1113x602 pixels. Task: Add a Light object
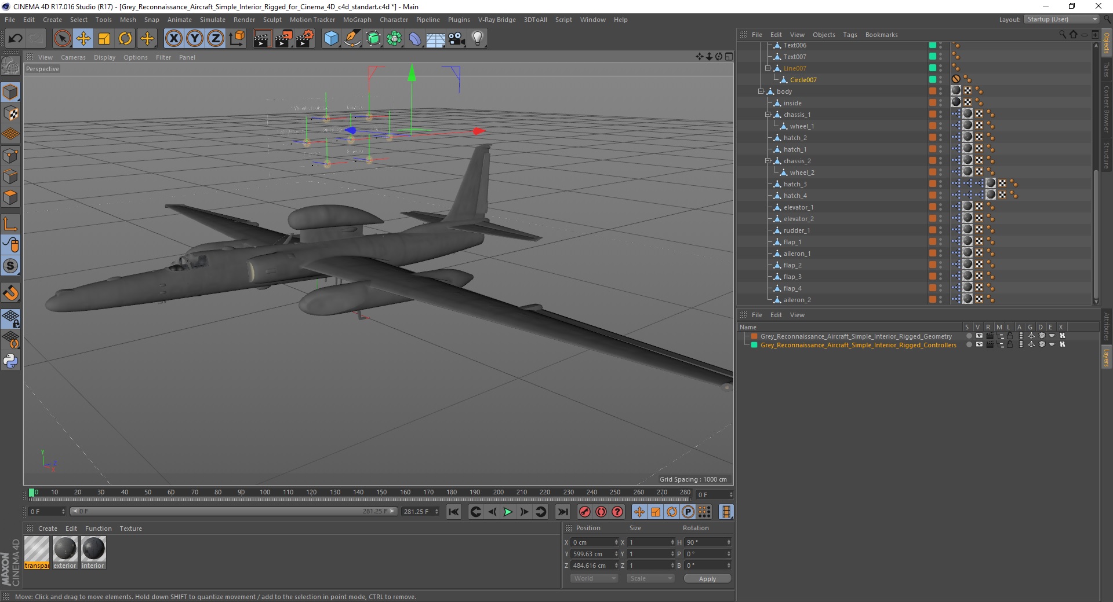(478, 39)
